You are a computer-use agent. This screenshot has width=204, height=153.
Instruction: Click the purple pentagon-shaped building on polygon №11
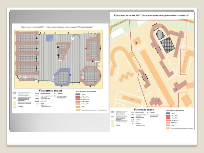62,77
